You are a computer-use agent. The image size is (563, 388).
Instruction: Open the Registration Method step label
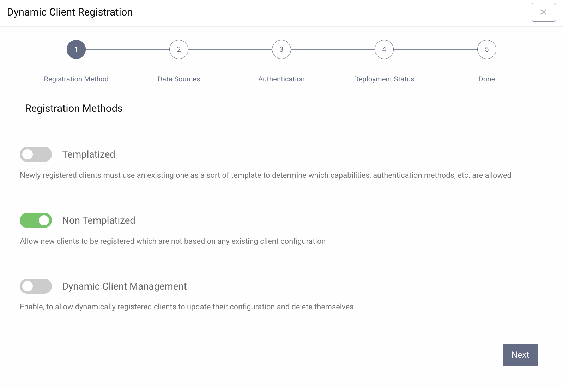76,79
